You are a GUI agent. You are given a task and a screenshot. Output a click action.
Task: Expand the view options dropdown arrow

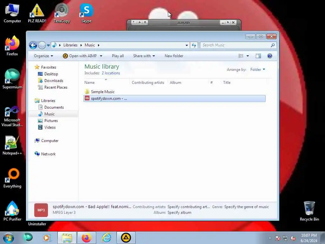click(x=248, y=56)
